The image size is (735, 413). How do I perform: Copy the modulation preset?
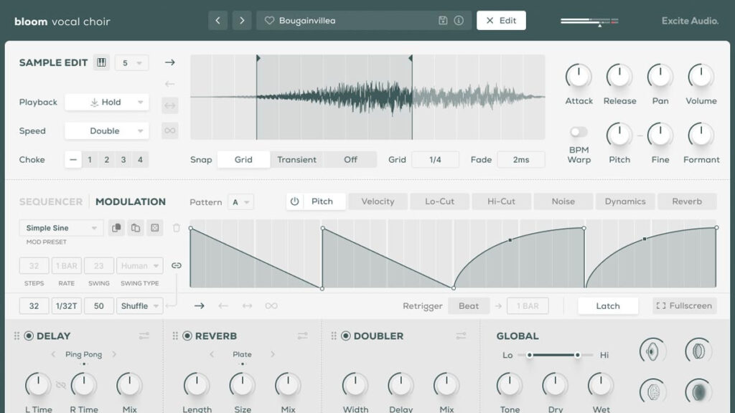tap(116, 228)
